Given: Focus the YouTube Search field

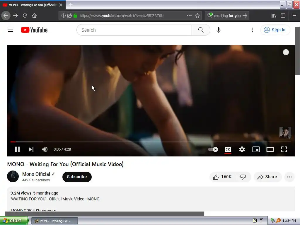Looking at the screenshot, I should [134, 30].
